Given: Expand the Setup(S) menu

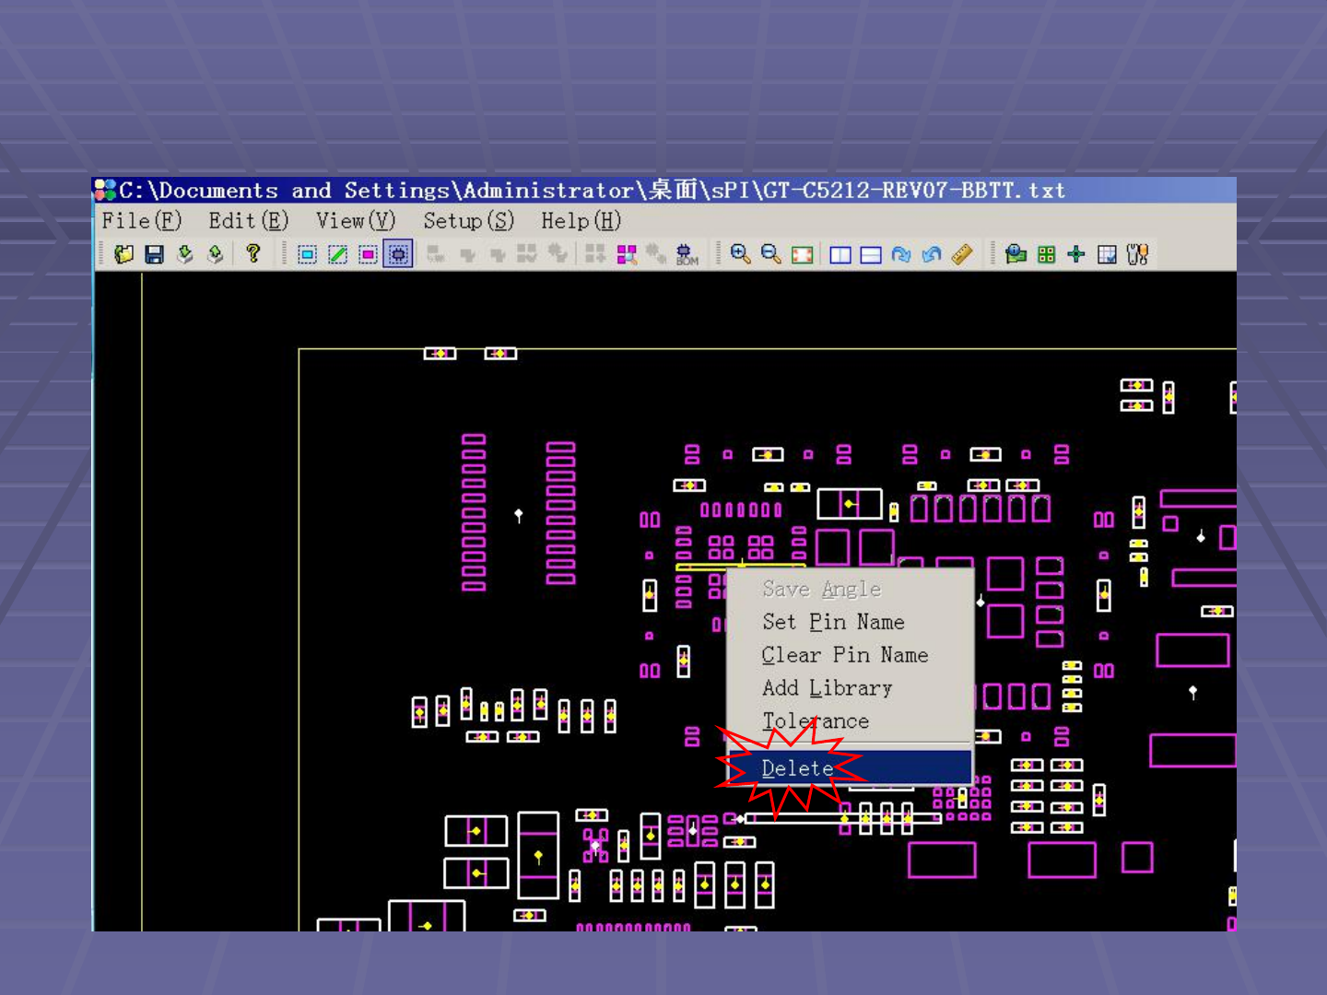Looking at the screenshot, I should click(468, 221).
